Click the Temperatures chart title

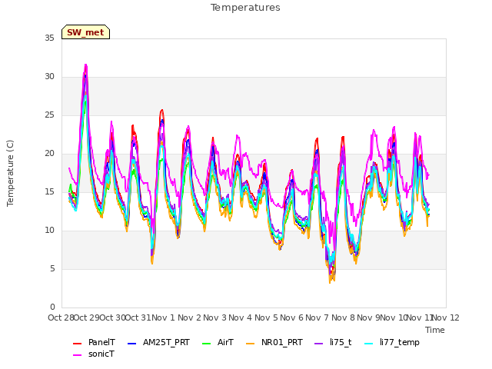coord(245,8)
